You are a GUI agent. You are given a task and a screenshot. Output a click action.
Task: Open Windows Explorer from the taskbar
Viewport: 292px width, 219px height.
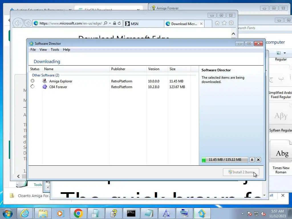pos(43,213)
